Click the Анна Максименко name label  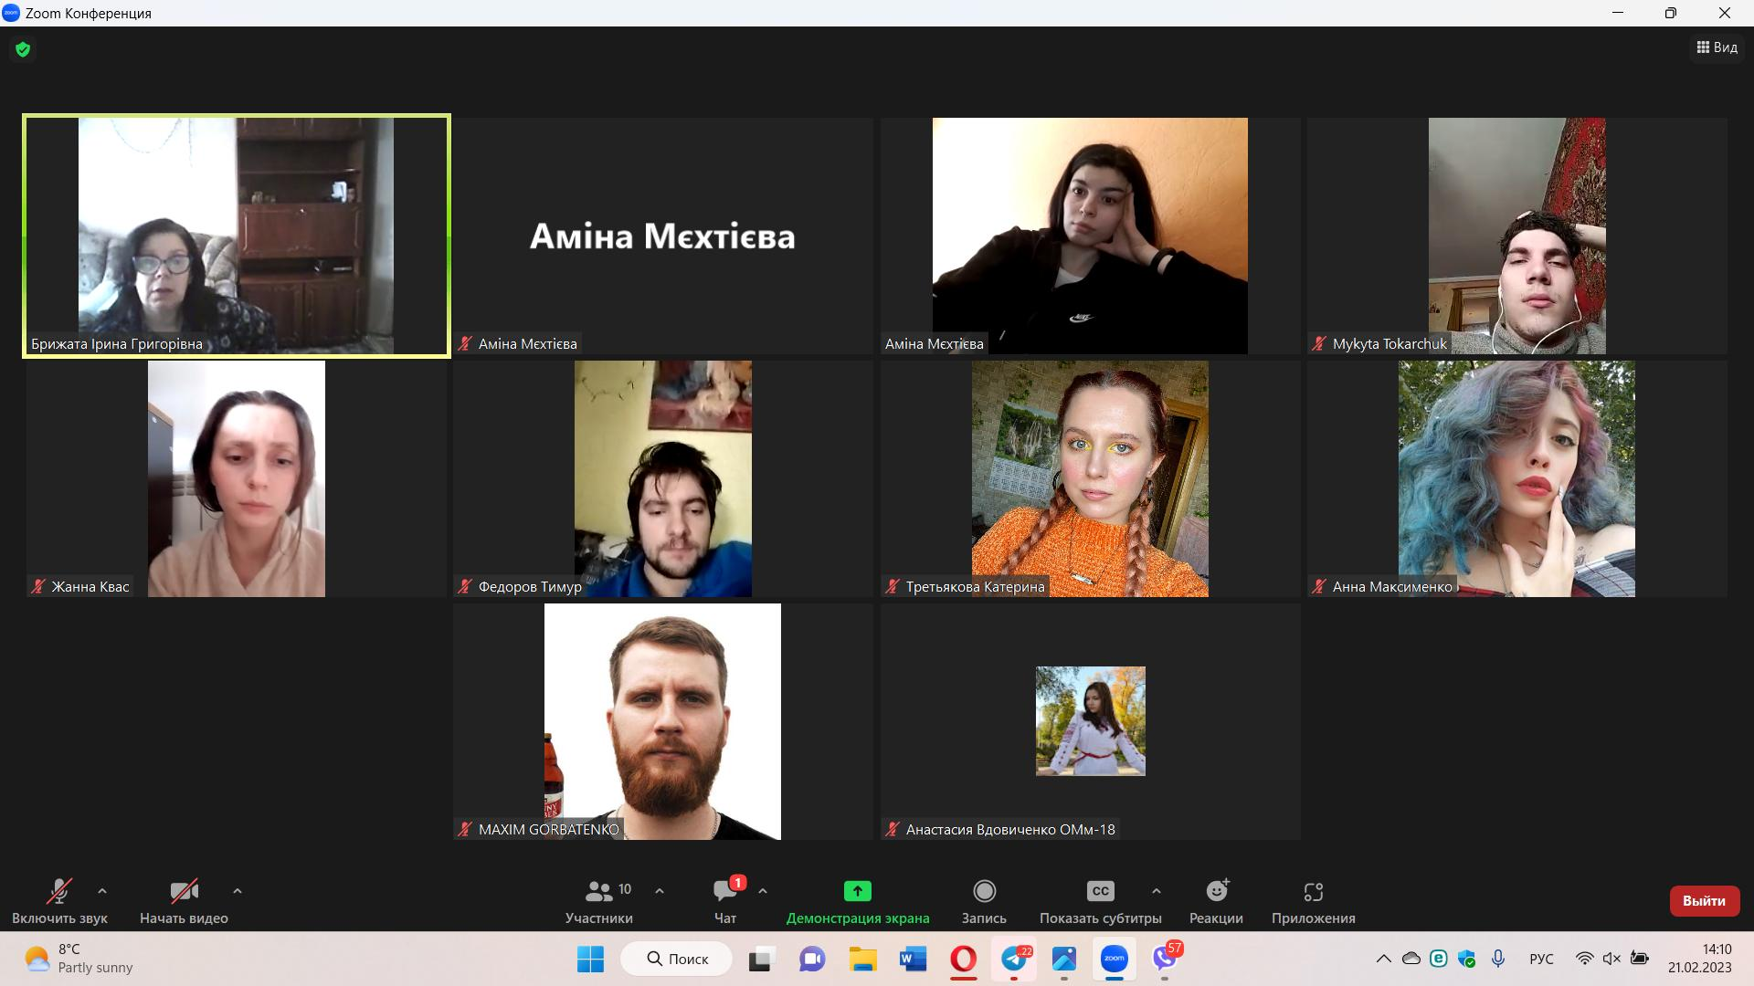(x=1392, y=587)
